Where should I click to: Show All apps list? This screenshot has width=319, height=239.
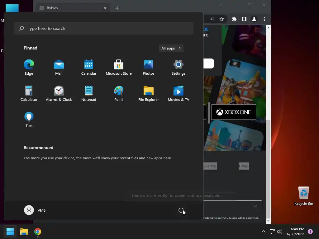tap(171, 48)
